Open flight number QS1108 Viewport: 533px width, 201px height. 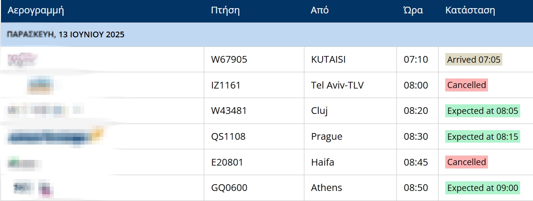228,136
